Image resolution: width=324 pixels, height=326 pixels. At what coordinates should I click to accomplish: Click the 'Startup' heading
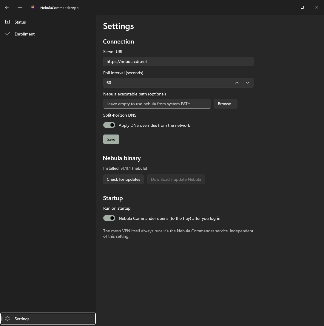[113, 198]
